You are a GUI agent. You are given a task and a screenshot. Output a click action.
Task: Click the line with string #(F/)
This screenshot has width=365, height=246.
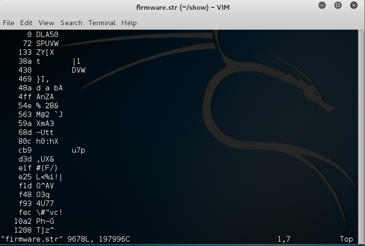(x=38, y=168)
